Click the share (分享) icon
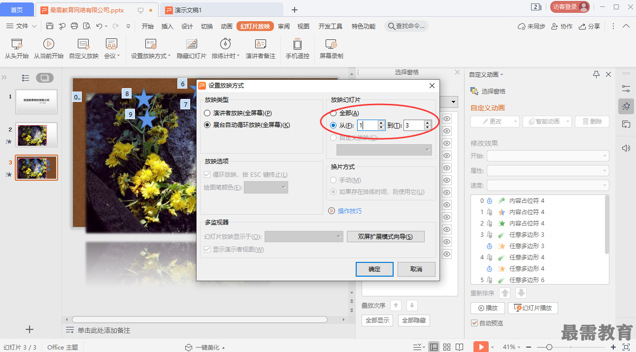The width and height of the screenshot is (636, 352). pos(583,26)
